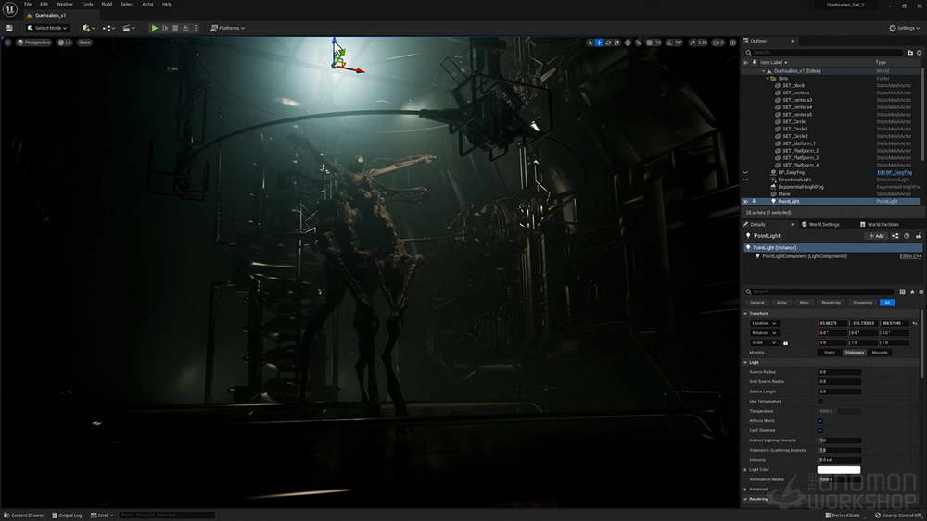Open the viewport options hamburger menu

tap(7, 43)
